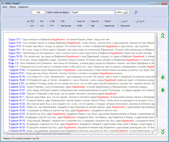Screen dimensions: 169x142
Task: Jump to last results with double down arrow
Action: coord(162,131)
